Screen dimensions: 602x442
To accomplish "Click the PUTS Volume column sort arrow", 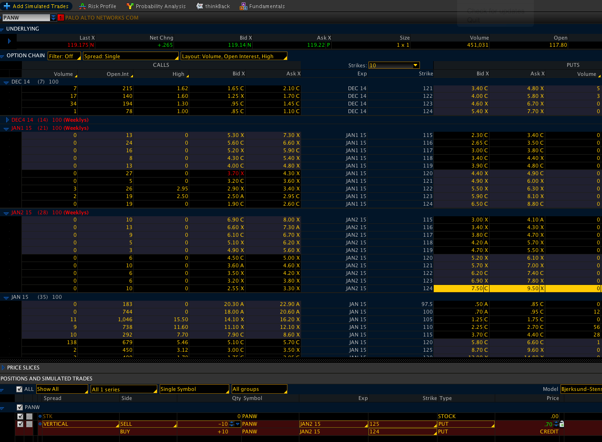I will click(x=599, y=75).
